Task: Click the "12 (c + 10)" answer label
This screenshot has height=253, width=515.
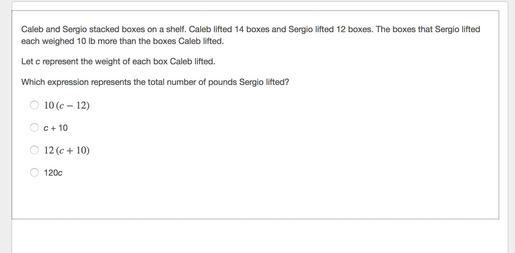Action: (67, 150)
